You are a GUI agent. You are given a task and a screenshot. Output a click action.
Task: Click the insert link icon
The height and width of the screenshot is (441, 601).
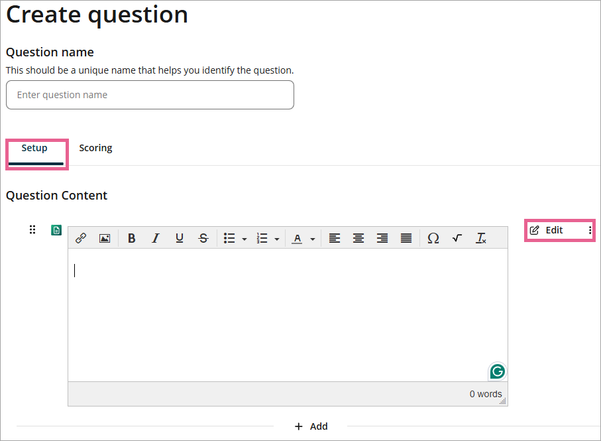81,238
